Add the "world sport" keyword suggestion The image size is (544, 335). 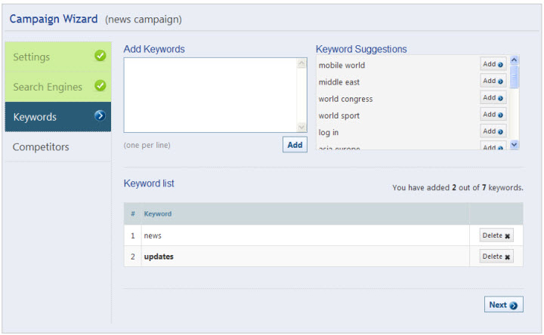point(493,115)
